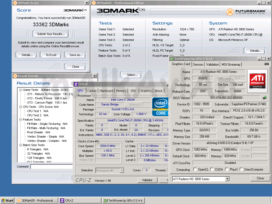Toggle the DirectCompute checkbox

click(x=241, y=169)
